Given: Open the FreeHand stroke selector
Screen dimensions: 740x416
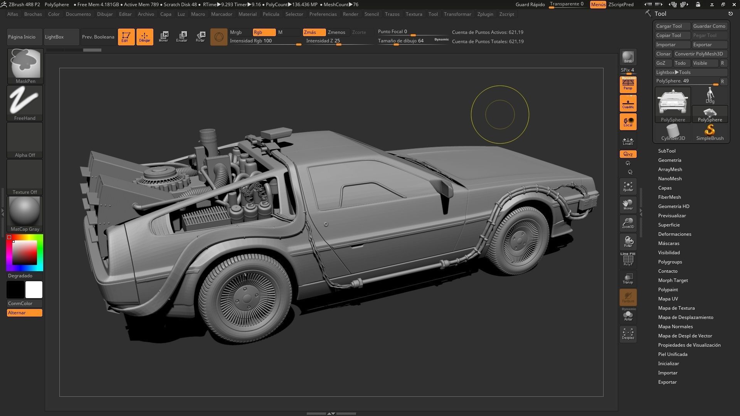Looking at the screenshot, I should 25,103.
